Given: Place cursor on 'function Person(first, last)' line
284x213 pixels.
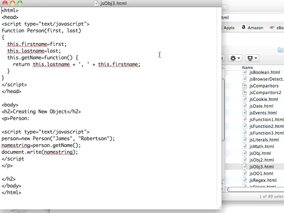Looking at the screenshot, I should point(41,31).
